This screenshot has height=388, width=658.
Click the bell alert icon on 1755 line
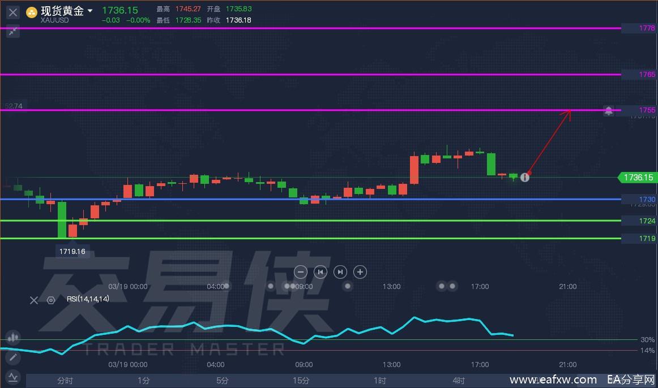pyautogui.click(x=608, y=111)
